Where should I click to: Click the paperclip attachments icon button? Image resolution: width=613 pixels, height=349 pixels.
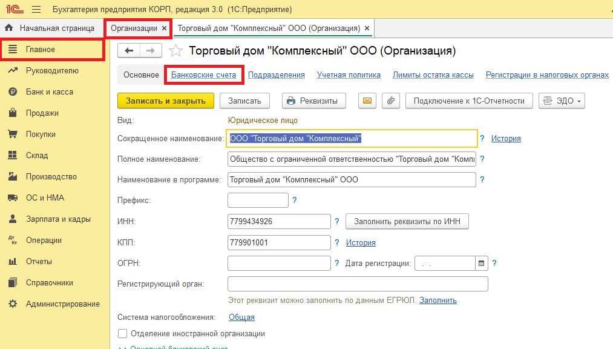pyautogui.click(x=390, y=101)
